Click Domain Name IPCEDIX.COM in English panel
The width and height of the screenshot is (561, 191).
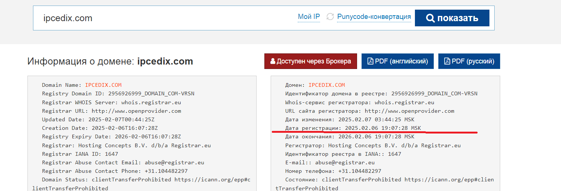pyautogui.click(x=82, y=85)
